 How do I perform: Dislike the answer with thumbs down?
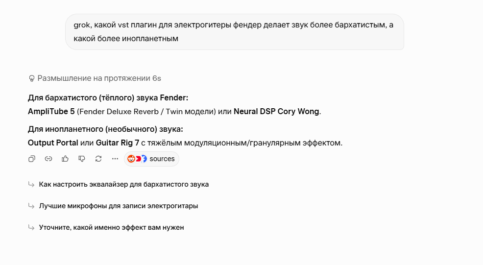82,159
